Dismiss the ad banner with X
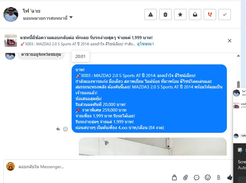This screenshot has width=246, height=183. pyautogui.click(x=230, y=41)
